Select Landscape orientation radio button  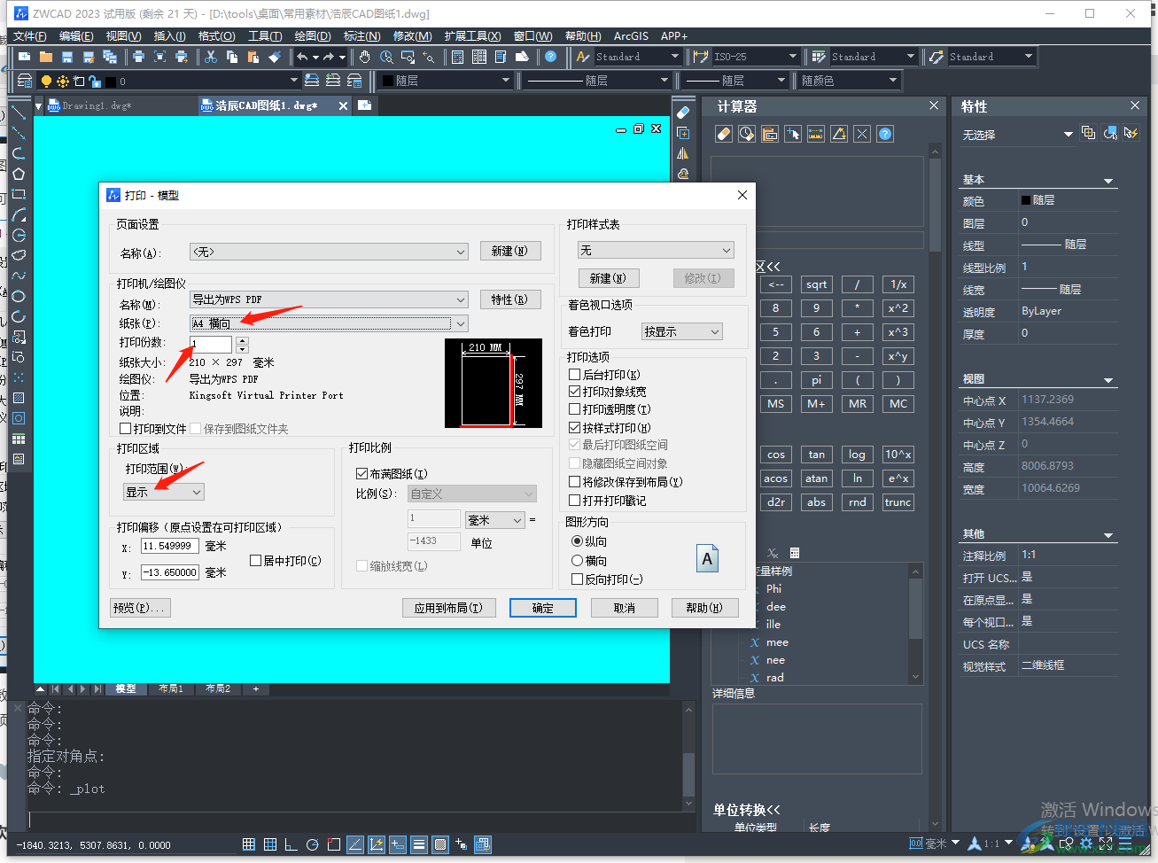point(577,561)
